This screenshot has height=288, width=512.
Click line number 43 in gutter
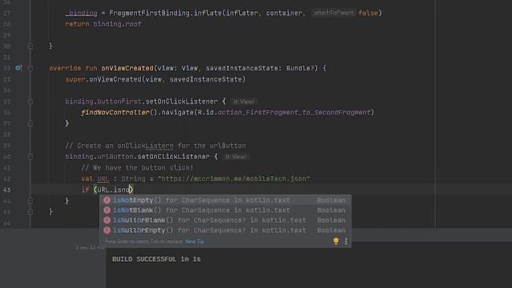pos(7,190)
